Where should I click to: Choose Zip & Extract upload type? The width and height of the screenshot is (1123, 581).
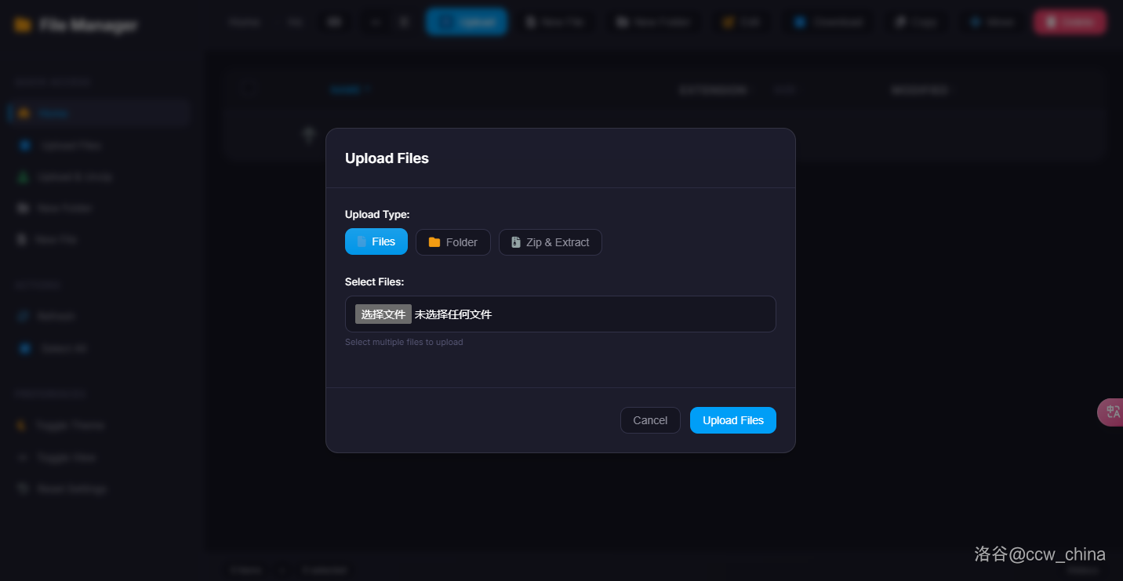click(x=550, y=242)
